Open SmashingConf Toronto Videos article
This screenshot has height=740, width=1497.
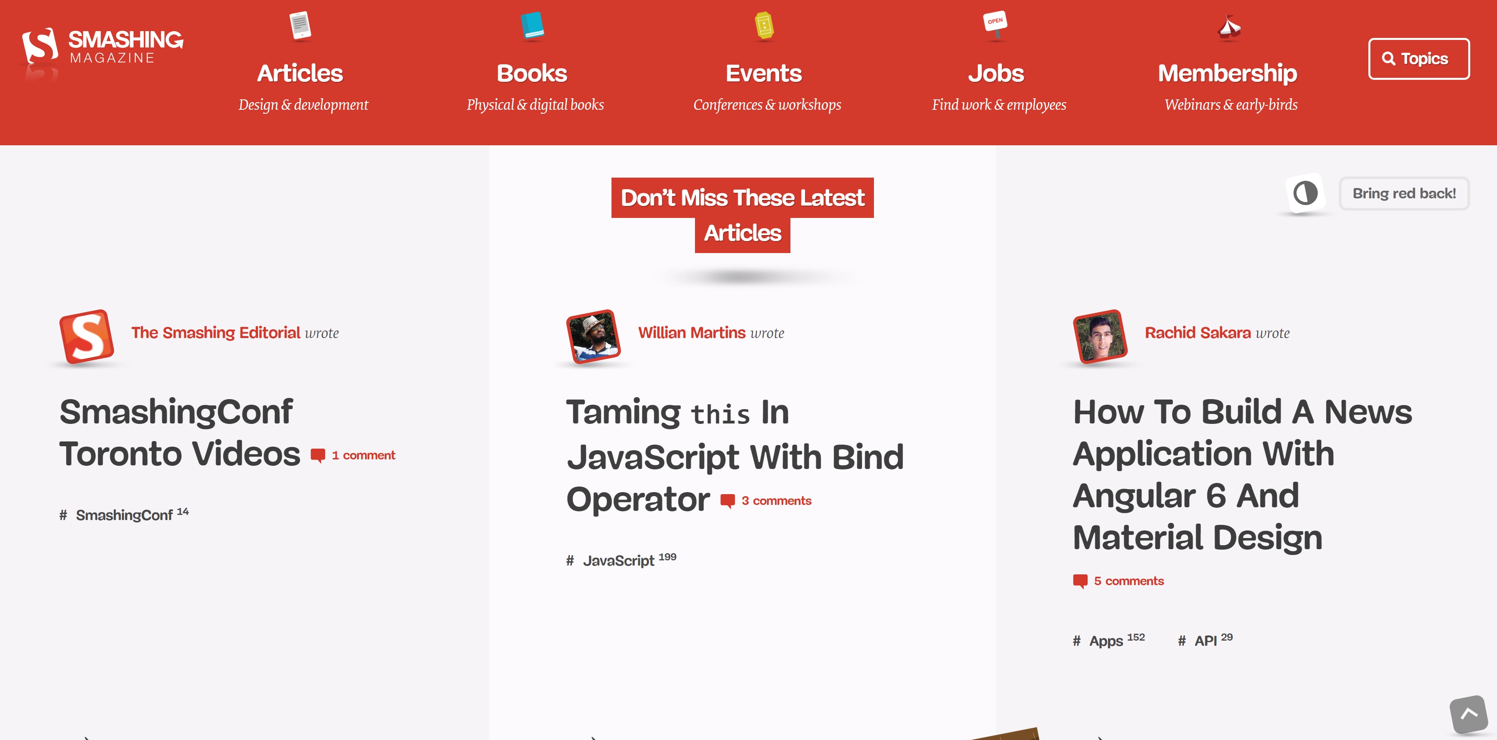point(180,433)
